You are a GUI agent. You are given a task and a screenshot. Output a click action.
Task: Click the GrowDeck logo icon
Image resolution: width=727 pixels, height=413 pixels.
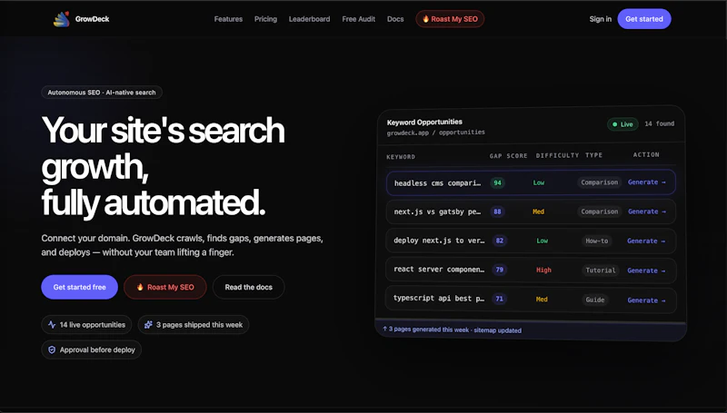click(x=61, y=19)
